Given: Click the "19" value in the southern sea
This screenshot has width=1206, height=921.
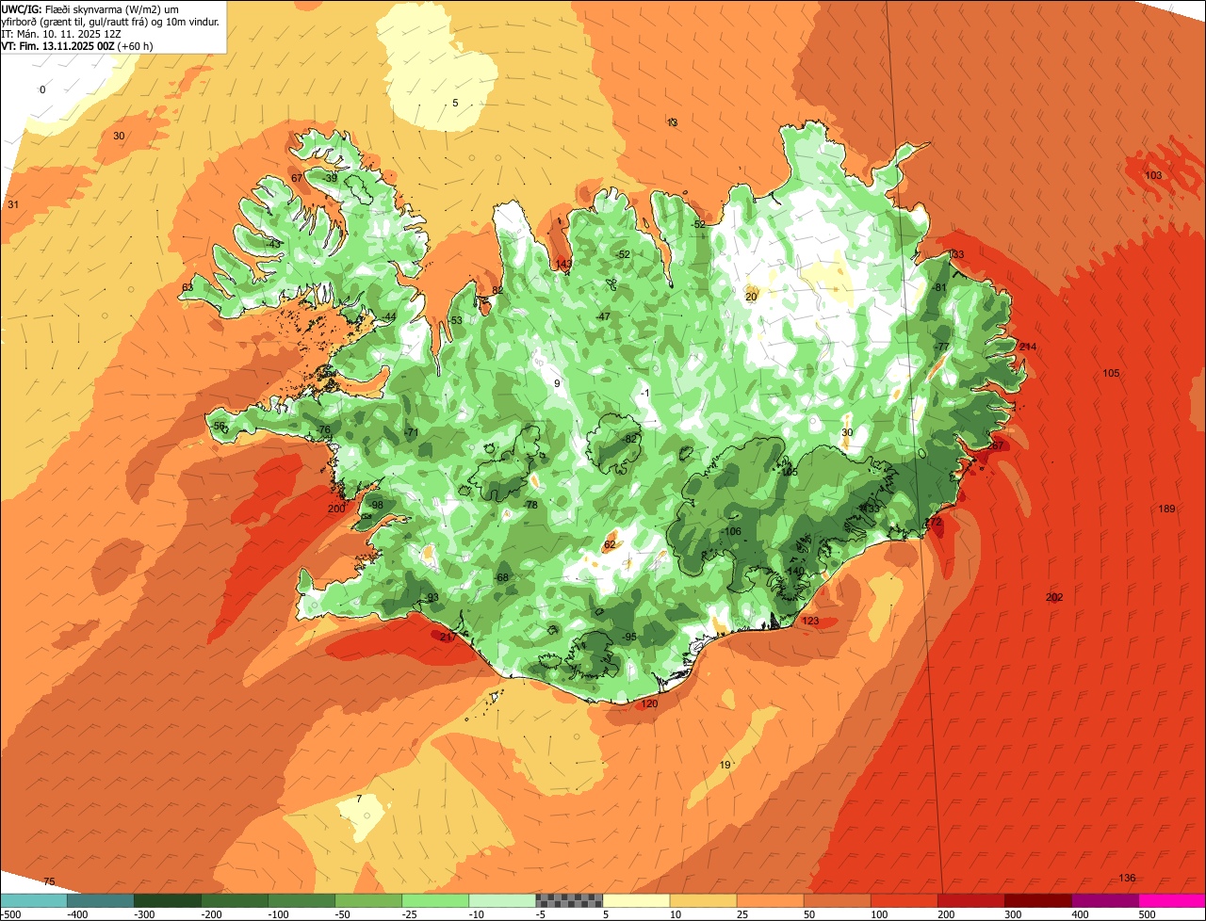Looking at the screenshot, I should tap(725, 765).
